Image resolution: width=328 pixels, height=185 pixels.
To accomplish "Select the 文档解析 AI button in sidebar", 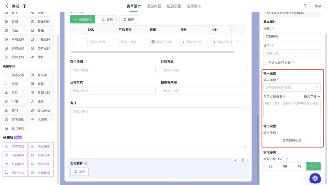I will coord(41,173).
